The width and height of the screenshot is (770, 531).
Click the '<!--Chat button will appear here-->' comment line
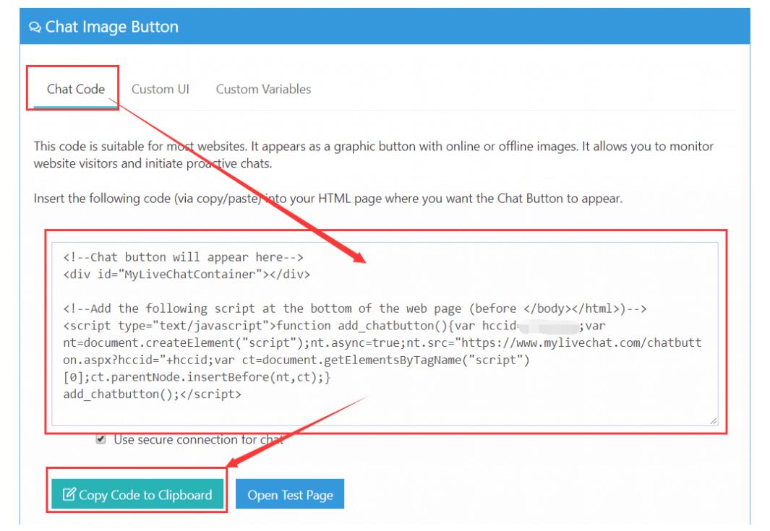183,257
